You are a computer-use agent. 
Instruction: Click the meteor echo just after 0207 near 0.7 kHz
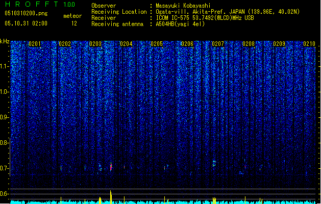point(214,163)
